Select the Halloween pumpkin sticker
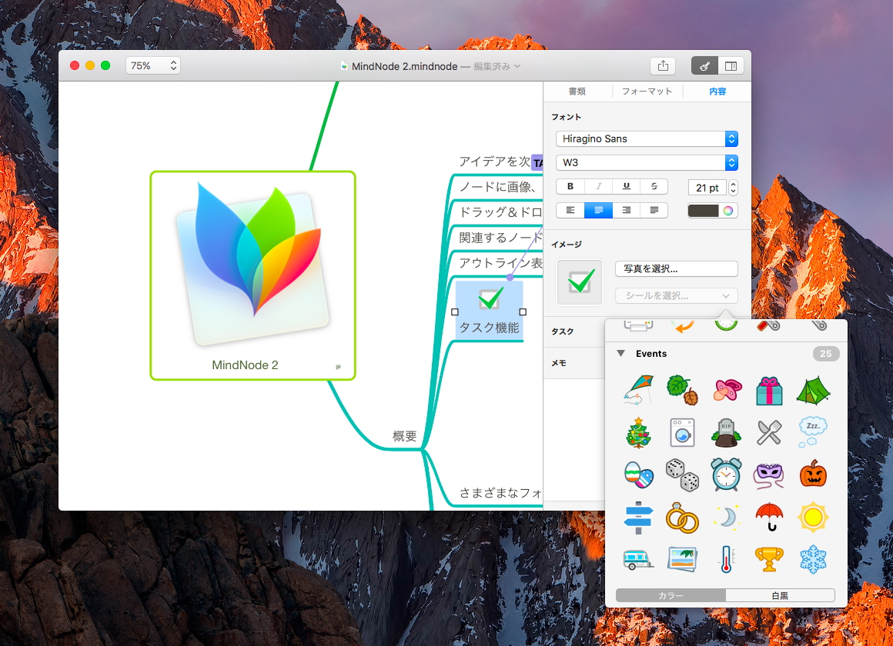 (x=813, y=474)
